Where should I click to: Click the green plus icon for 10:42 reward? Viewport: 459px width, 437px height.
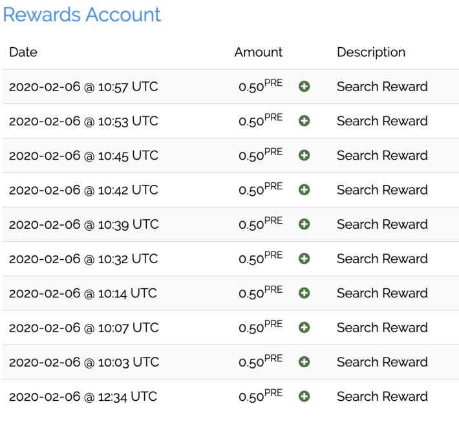tap(304, 189)
